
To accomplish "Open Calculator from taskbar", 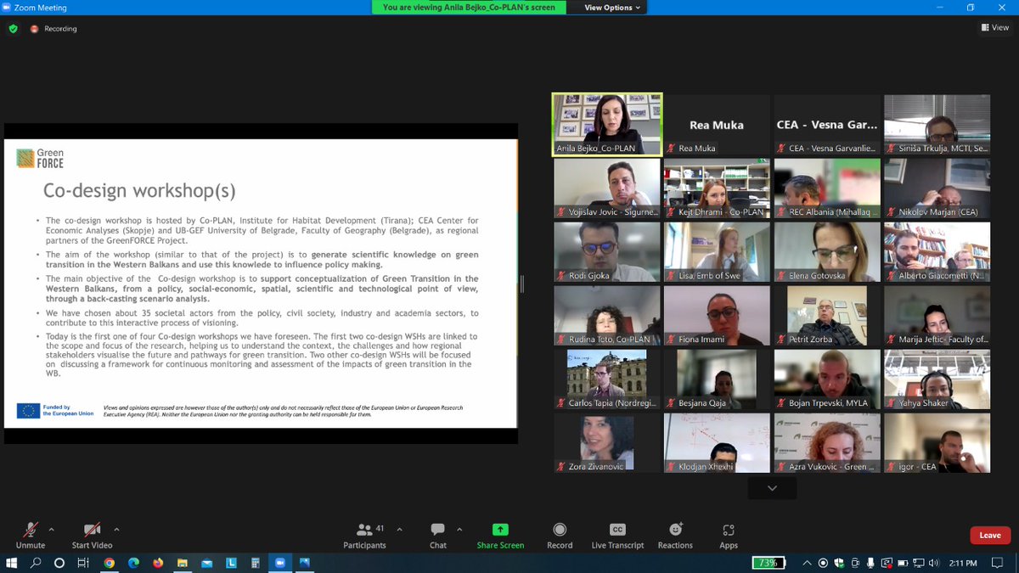I will coord(255,562).
